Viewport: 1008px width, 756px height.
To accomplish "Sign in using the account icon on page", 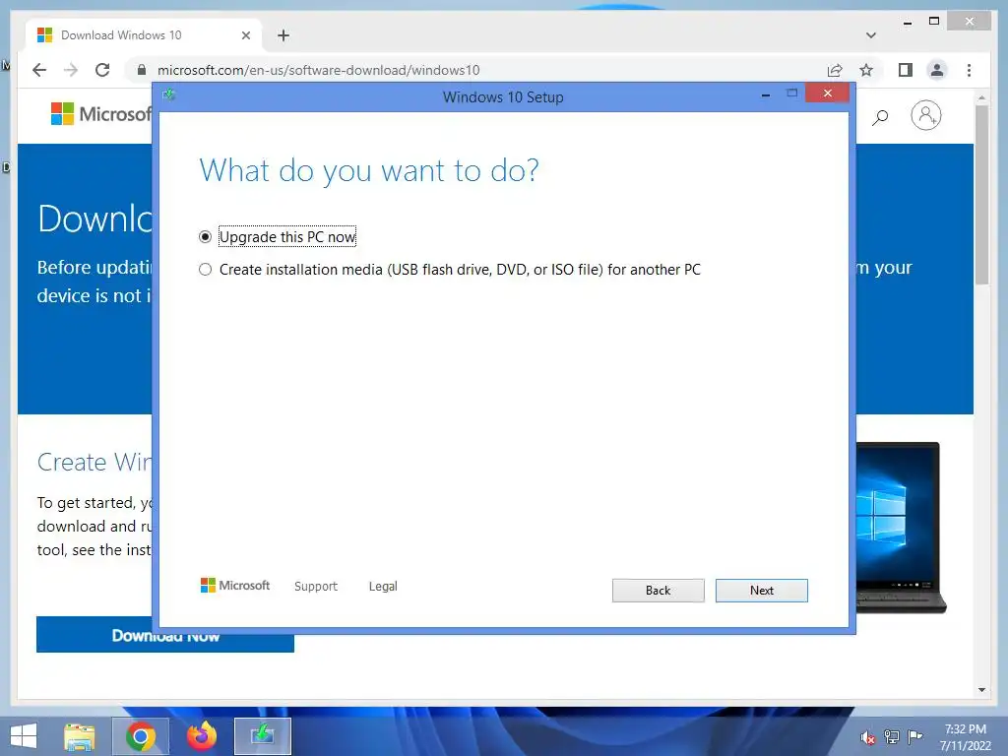I will coord(925,116).
